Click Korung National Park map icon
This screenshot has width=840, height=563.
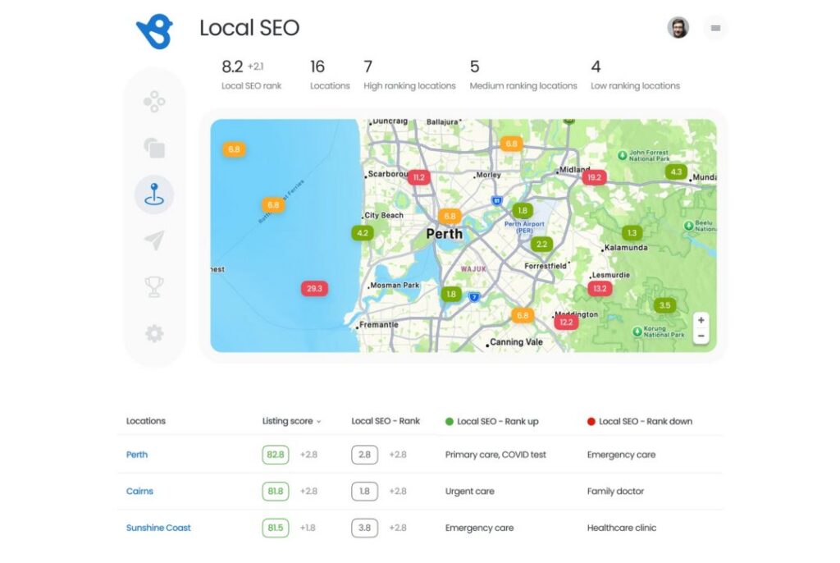pos(637,332)
